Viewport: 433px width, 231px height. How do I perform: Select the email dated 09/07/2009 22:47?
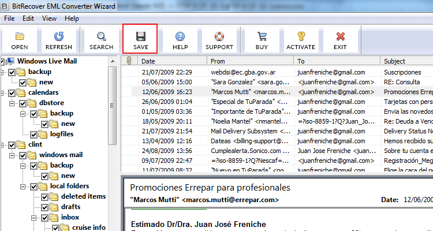click(277, 161)
